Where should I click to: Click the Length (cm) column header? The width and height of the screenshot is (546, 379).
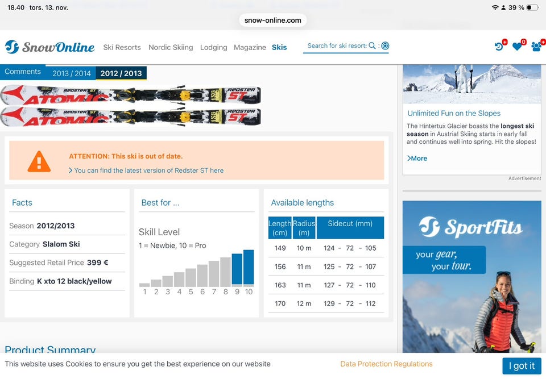pos(280,228)
